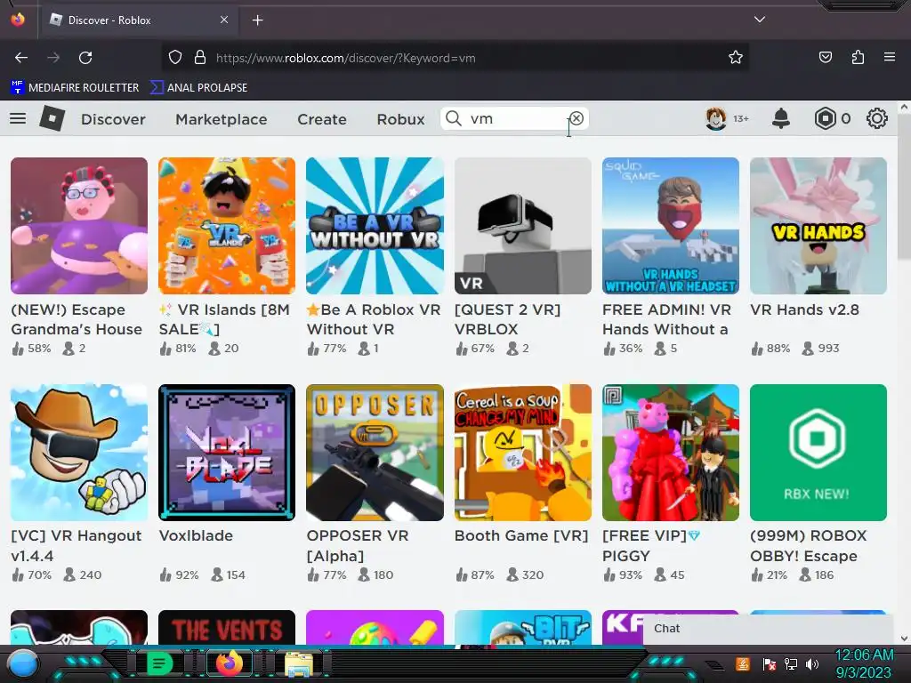Focus the Roblox search field containing vm
This screenshot has width=911, height=683.
(514, 118)
